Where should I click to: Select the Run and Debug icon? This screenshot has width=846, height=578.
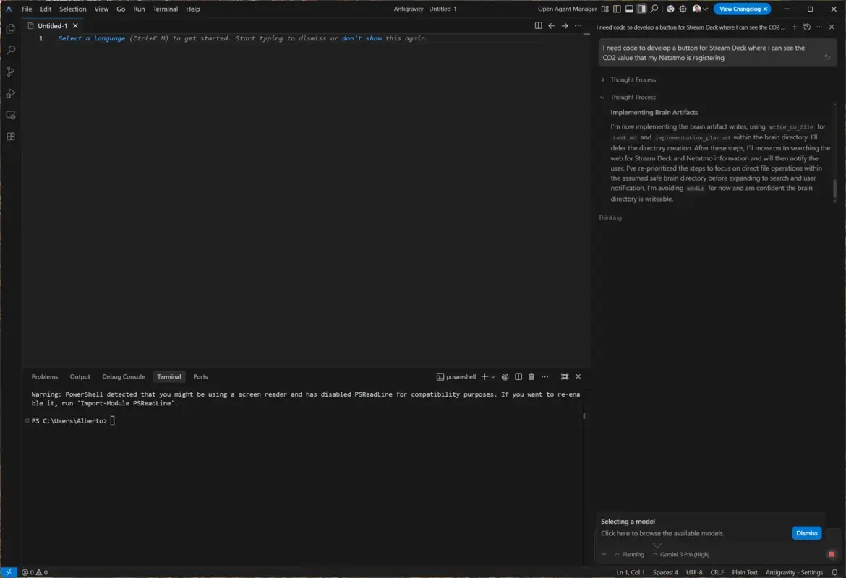(x=10, y=93)
